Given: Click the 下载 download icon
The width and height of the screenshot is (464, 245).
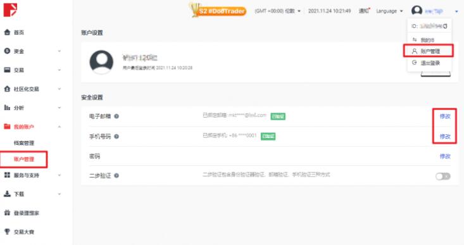Looking at the screenshot, I should pyautogui.click(x=7, y=194).
